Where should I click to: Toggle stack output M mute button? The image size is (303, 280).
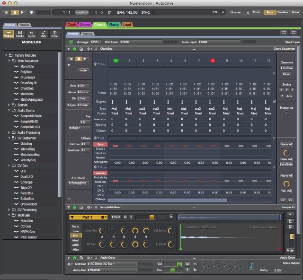pos(187,264)
